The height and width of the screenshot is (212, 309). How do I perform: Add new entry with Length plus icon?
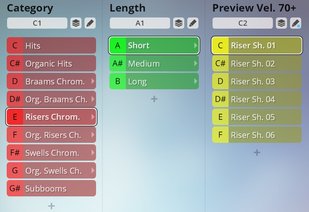click(x=154, y=99)
